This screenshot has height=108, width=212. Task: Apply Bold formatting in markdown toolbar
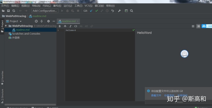click(x=59, y=26)
